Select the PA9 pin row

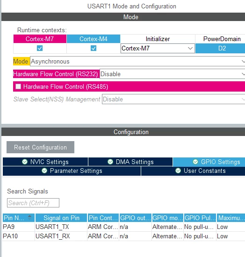point(124,227)
